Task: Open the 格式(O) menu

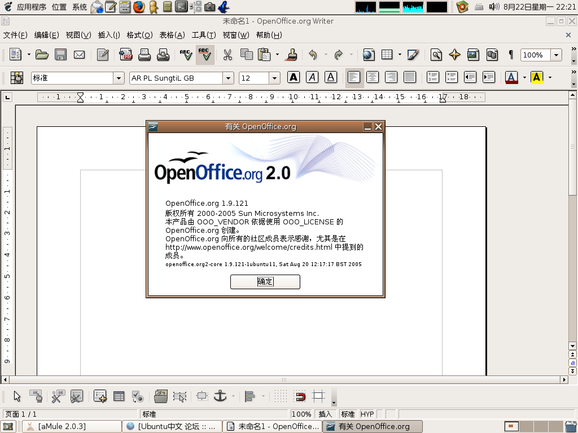Action: click(139, 35)
